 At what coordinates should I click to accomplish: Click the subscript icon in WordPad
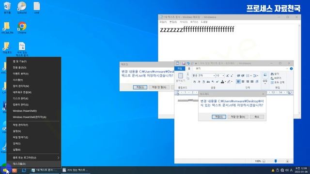213,82
